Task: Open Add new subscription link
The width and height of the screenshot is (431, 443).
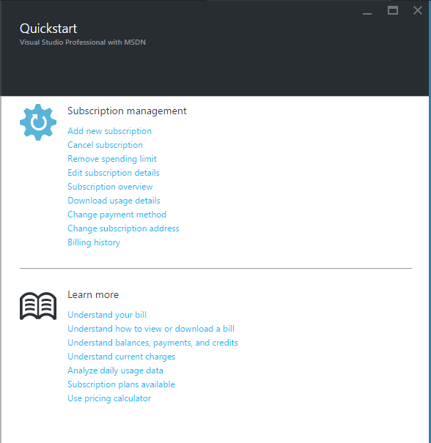Action: coord(109,131)
